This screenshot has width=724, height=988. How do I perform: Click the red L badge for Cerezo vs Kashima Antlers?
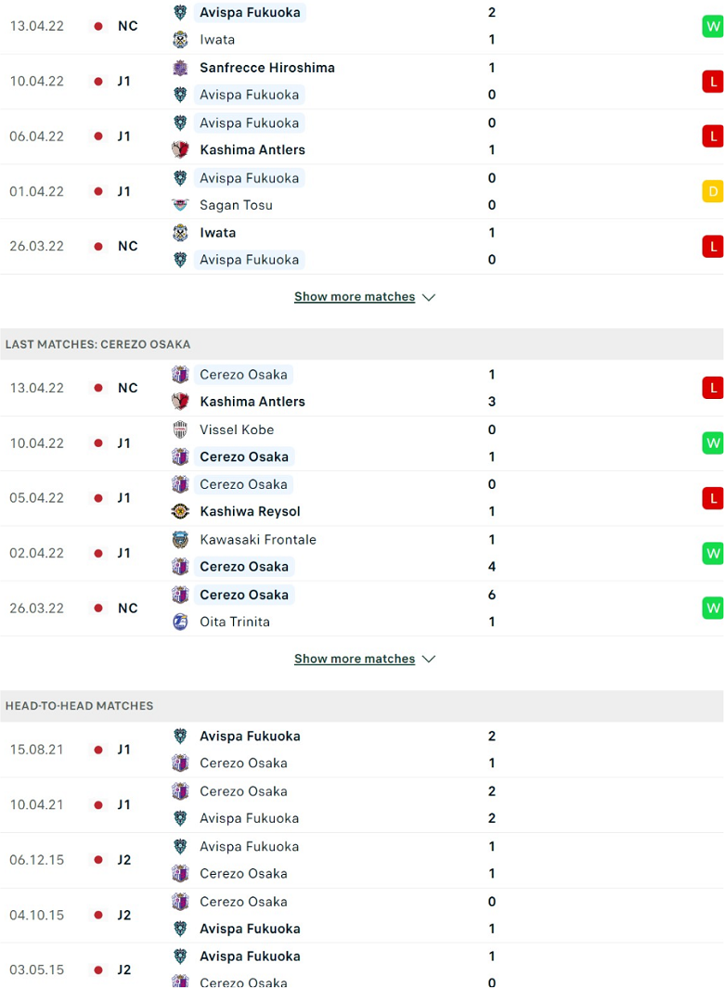(713, 388)
